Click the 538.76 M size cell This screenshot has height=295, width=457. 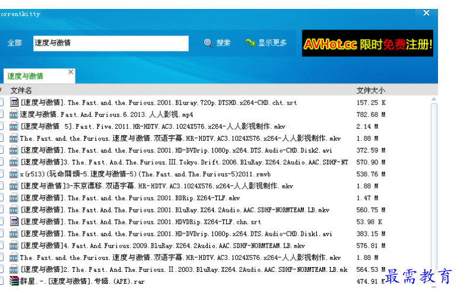click(371, 174)
